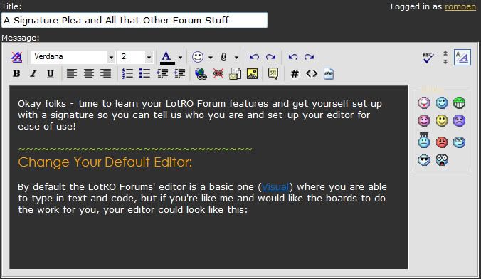Click the # CODE tags icon
The height and width of the screenshot is (279, 481).
click(295, 74)
